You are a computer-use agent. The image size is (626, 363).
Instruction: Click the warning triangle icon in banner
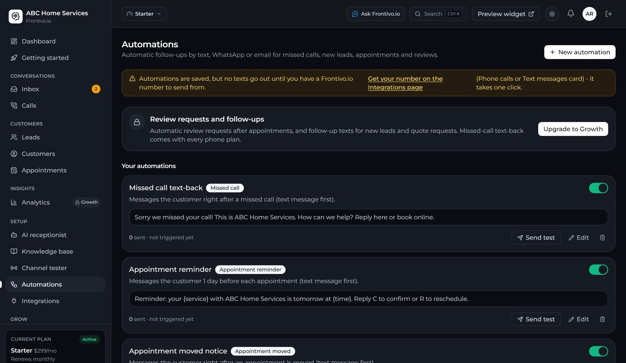[x=132, y=79]
